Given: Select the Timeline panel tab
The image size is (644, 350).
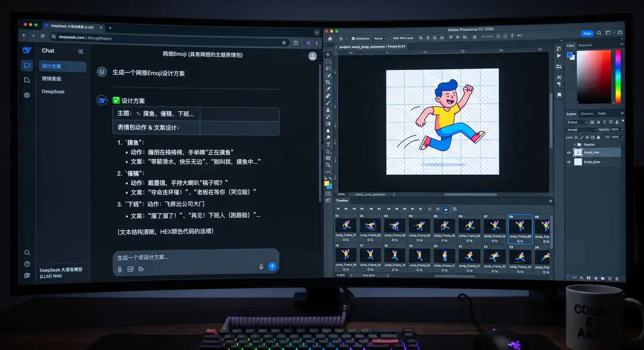Looking at the screenshot, I should (342, 201).
